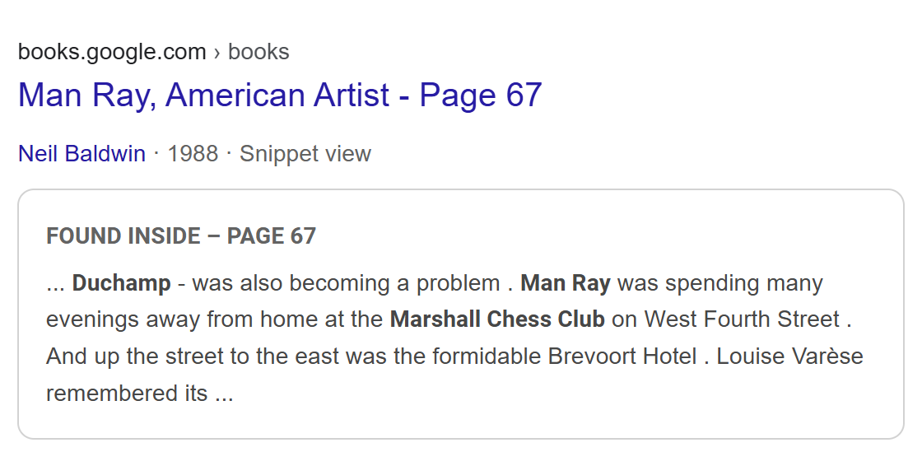The image size is (922, 466).
Task: Click the bold word Duchamp in snippet
Action: pyautogui.click(x=122, y=283)
